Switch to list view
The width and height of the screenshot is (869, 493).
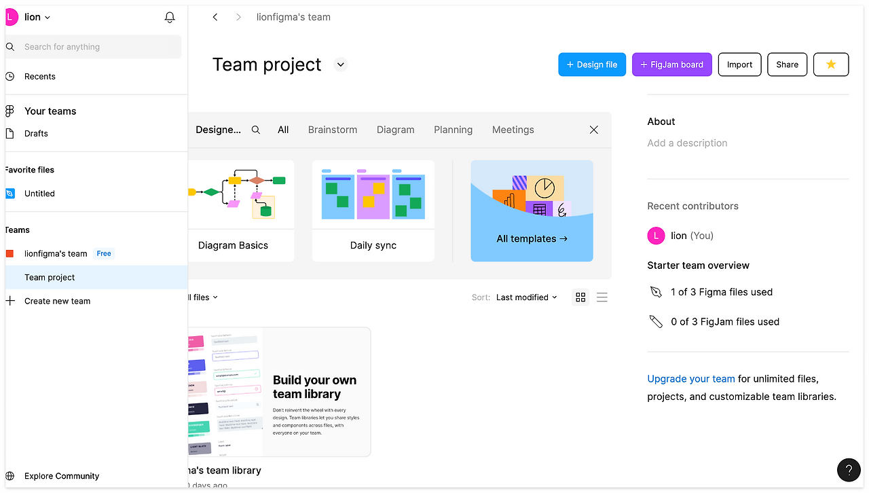pyautogui.click(x=602, y=297)
